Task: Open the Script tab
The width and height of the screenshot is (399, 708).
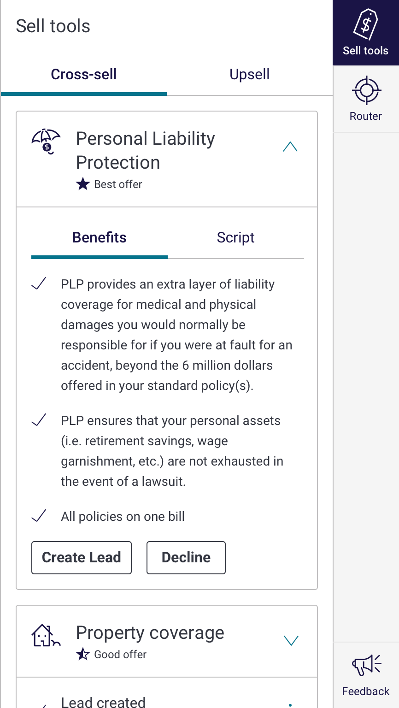Action: (x=235, y=238)
